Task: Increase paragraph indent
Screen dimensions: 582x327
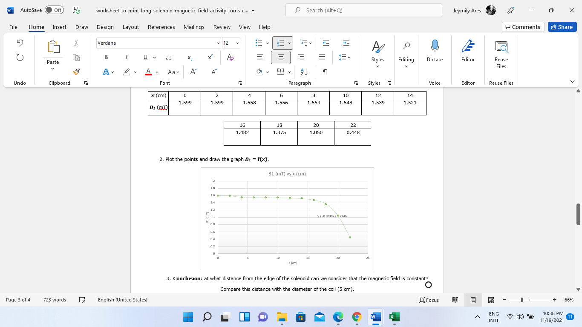Action: [x=346, y=43]
